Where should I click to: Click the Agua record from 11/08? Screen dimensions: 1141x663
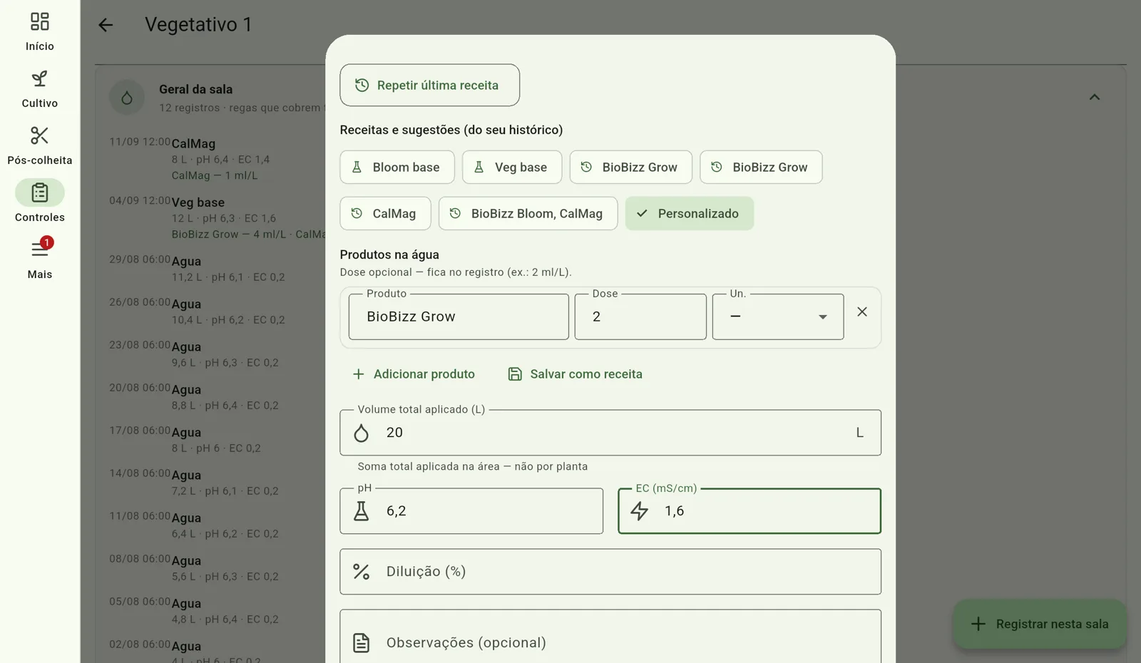(x=218, y=525)
